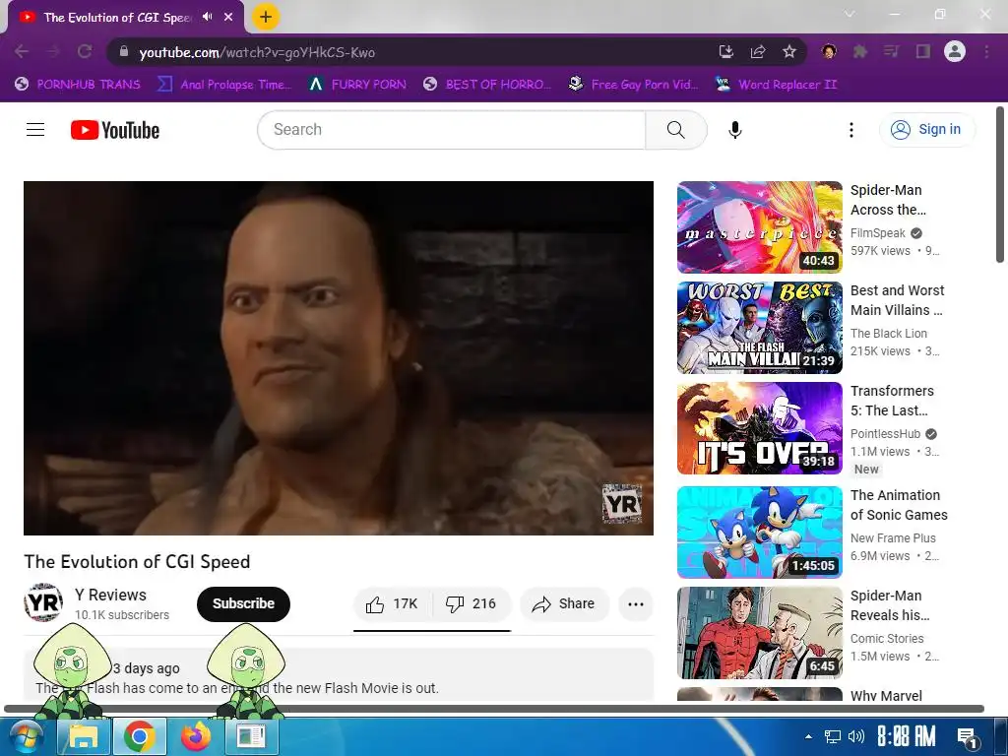1008x756 pixels.
Task: Click the horizontal page scrollbar
Action: [494, 709]
